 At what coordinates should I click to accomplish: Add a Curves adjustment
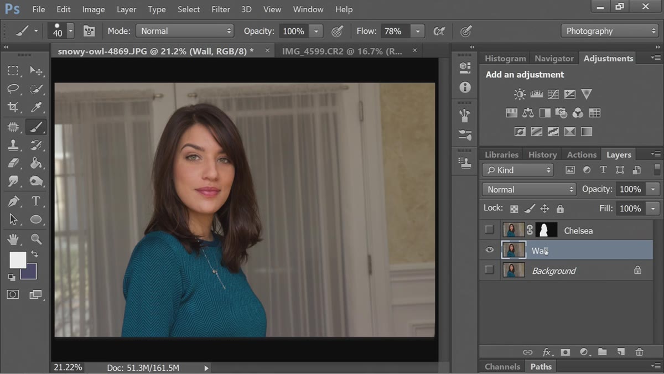click(553, 95)
